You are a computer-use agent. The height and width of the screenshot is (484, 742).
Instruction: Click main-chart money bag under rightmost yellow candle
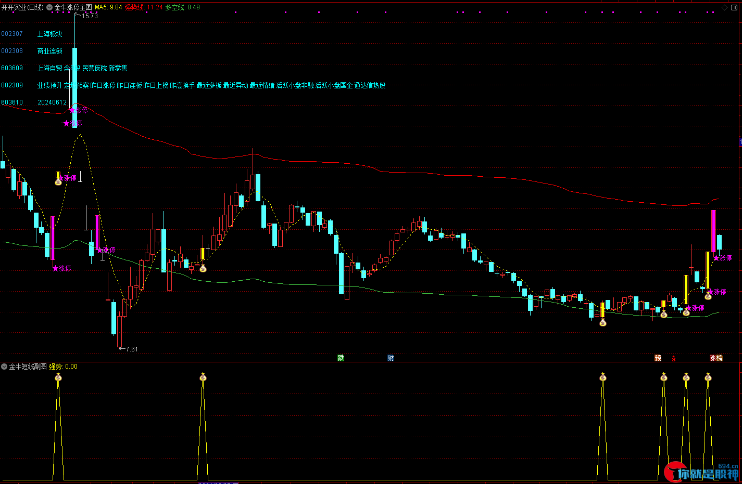[708, 296]
